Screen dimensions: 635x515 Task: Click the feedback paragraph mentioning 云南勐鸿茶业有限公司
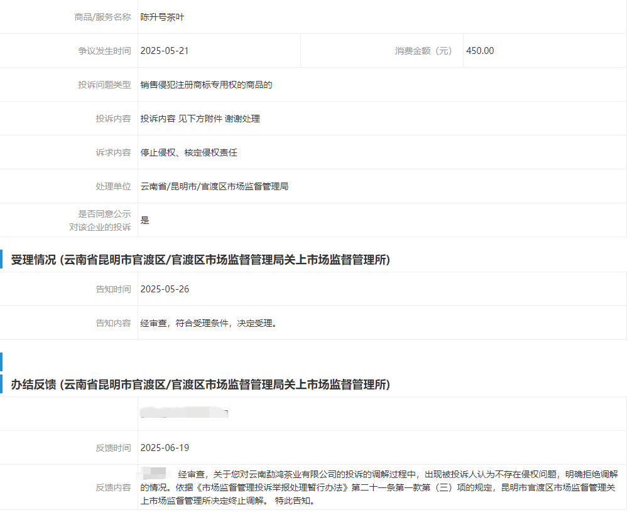click(x=377, y=487)
